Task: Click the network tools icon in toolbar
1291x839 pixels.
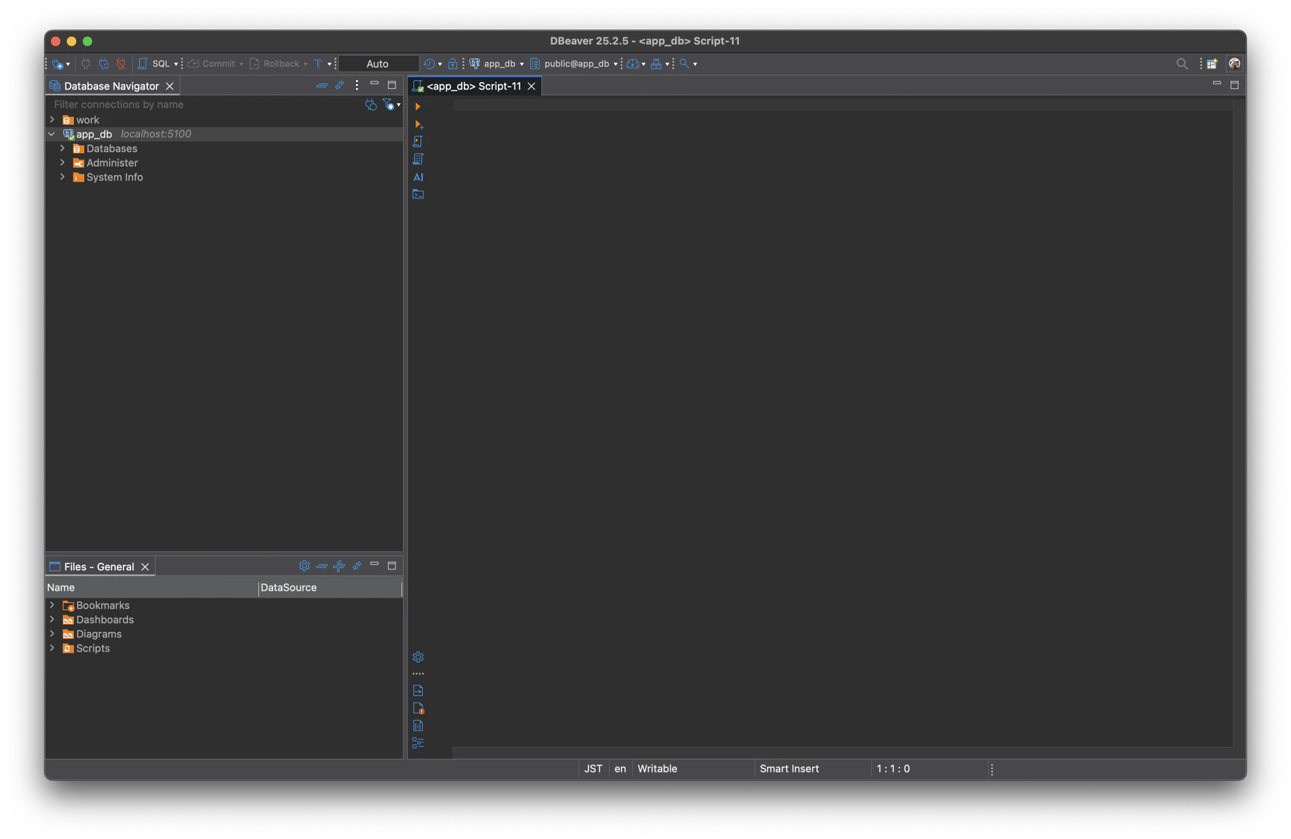Action: coord(656,64)
